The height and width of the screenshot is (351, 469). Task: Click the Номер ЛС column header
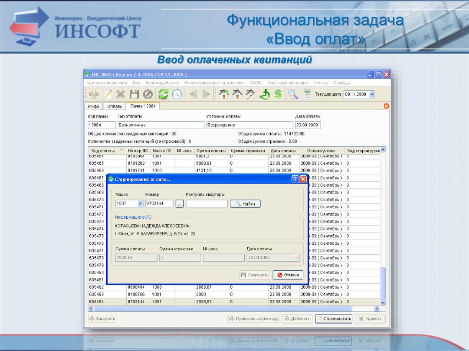pyautogui.click(x=138, y=151)
